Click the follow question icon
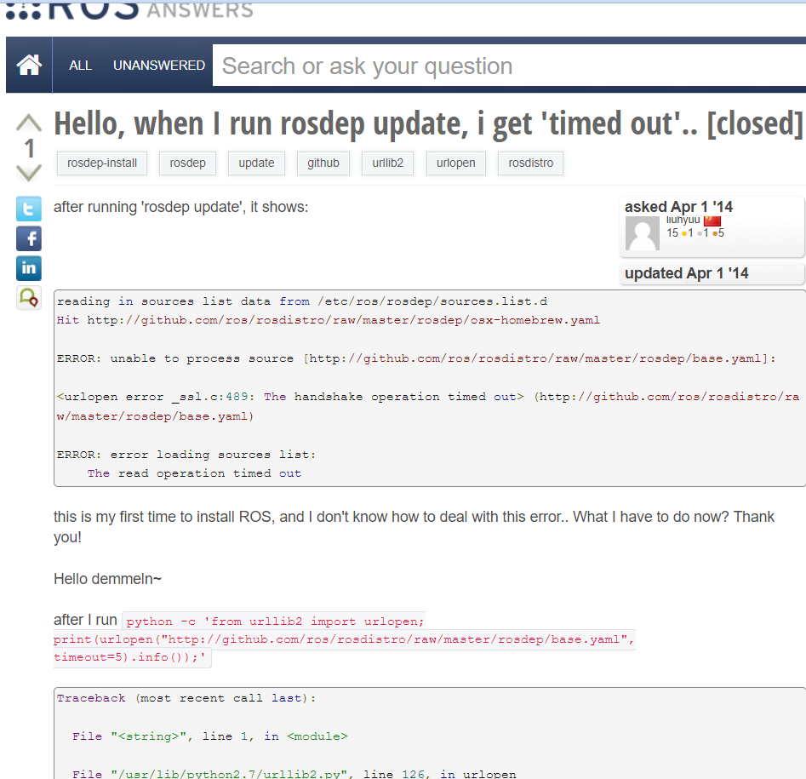The height and width of the screenshot is (779, 806). [29, 298]
